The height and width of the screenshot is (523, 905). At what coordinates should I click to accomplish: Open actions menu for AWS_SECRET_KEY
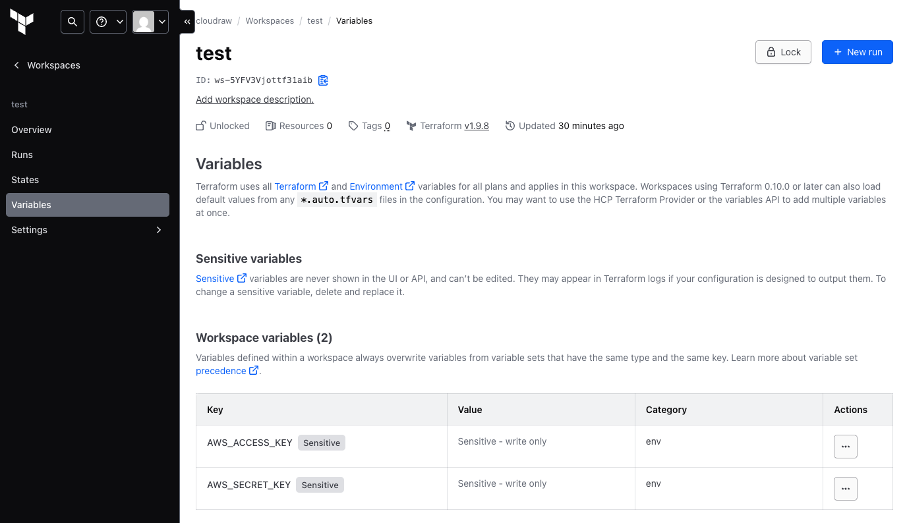pyautogui.click(x=846, y=489)
